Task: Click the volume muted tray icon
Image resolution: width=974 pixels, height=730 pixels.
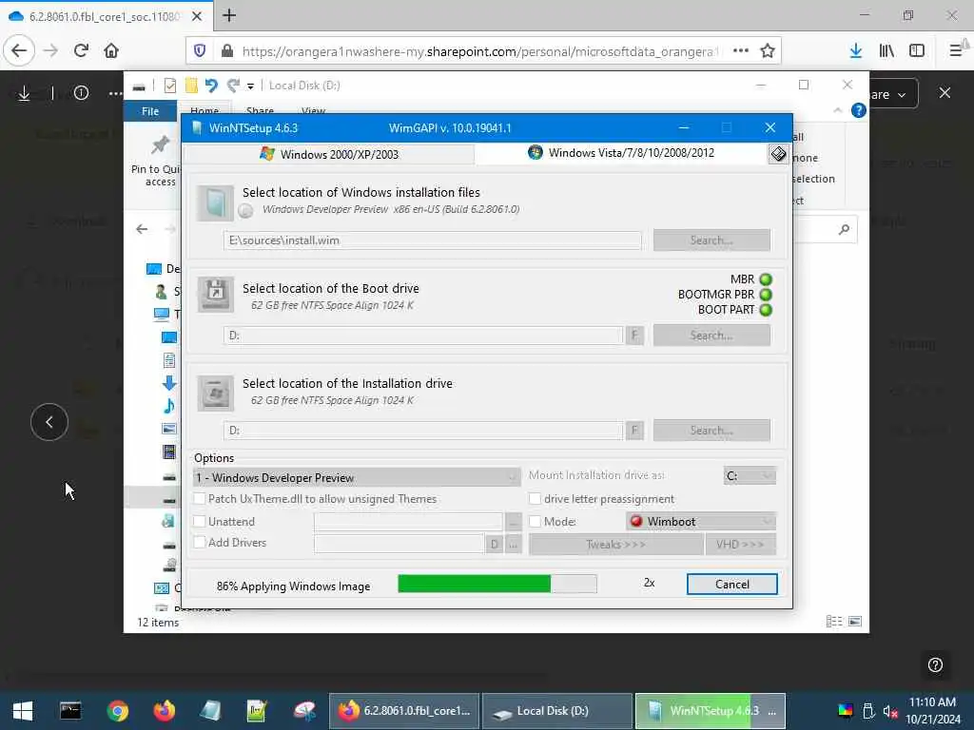Action: [x=890, y=711]
